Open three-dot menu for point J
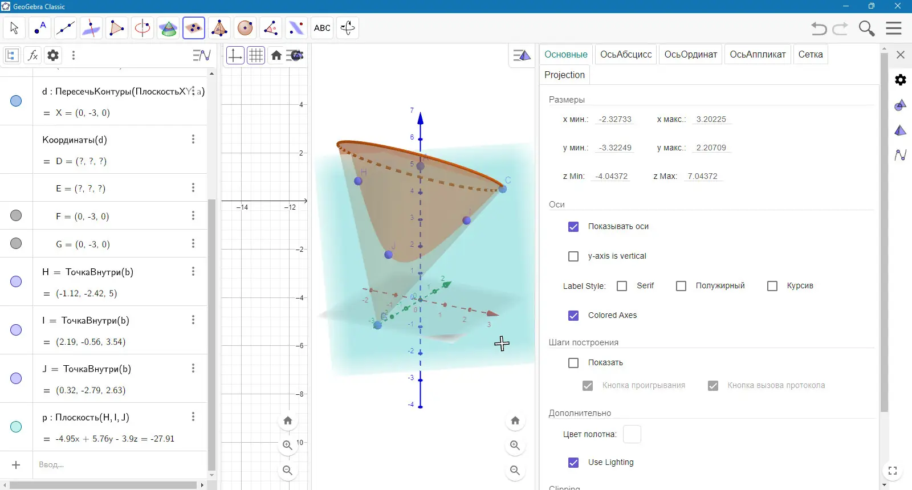Screen dimensions: 912x490 [193, 368]
